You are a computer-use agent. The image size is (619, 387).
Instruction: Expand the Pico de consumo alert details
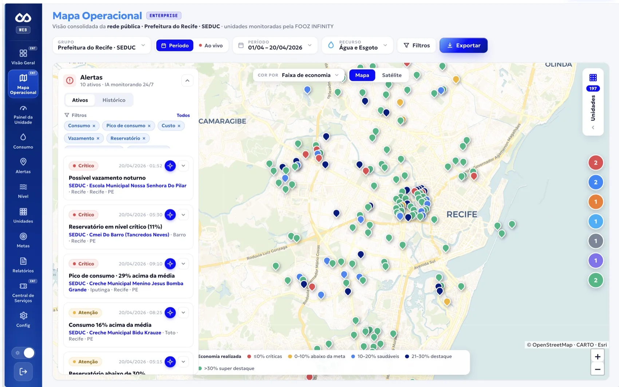pos(184,264)
